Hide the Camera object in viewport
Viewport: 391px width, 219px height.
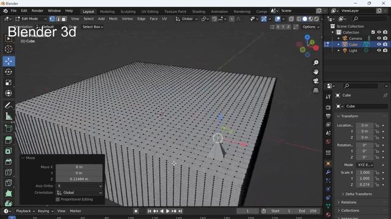379,38
